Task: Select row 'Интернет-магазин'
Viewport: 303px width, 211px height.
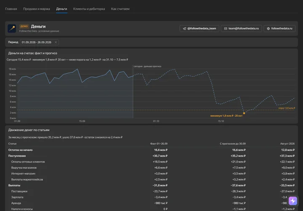Action: [x=151, y=173]
